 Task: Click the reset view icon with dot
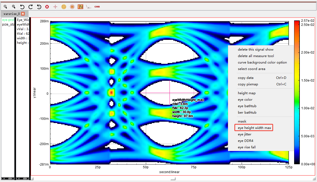tap(39, 6)
